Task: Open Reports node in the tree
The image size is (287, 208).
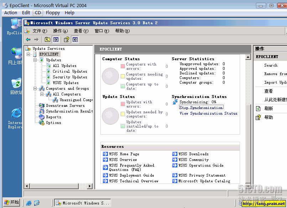Action: 53,117
